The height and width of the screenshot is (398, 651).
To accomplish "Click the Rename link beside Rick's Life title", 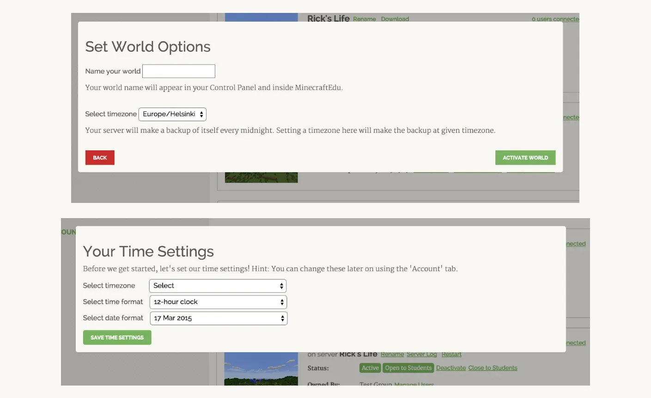I will point(365,19).
